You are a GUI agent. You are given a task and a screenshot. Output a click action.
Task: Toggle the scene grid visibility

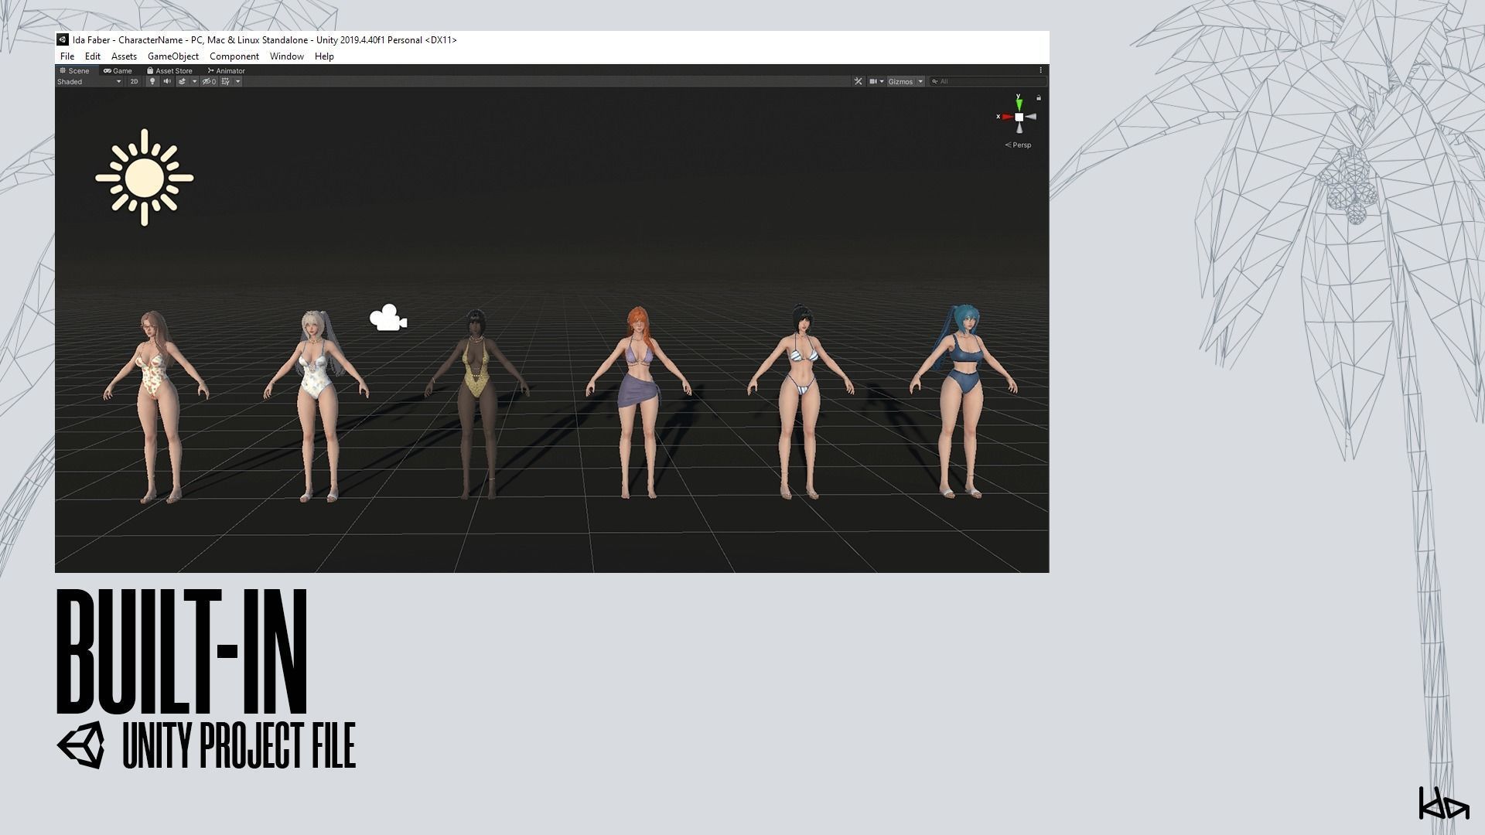point(225,81)
